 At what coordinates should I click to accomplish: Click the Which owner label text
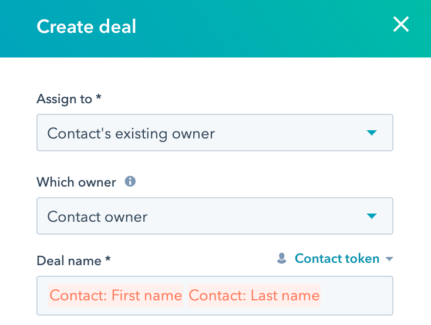(76, 182)
